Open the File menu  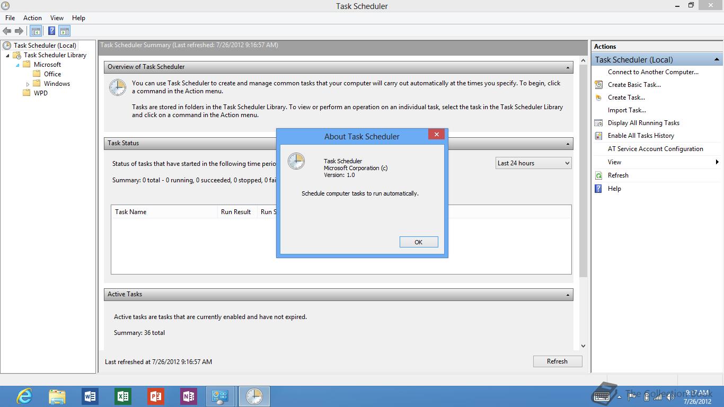point(10,17)
